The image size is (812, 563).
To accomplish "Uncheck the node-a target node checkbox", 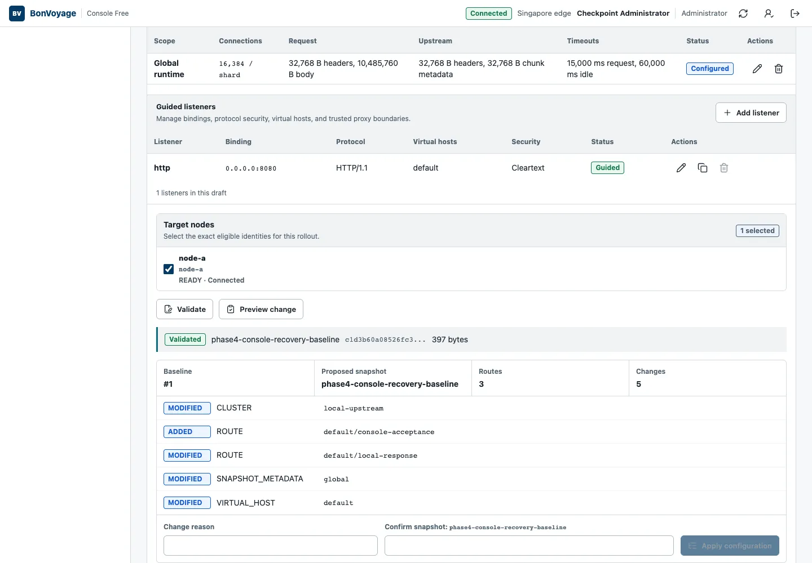I will [x=169, y=269].
